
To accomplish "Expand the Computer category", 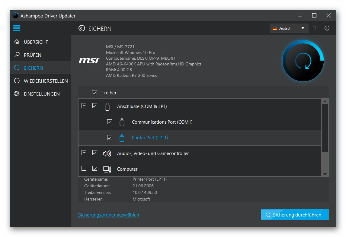I will pos(84,168).
